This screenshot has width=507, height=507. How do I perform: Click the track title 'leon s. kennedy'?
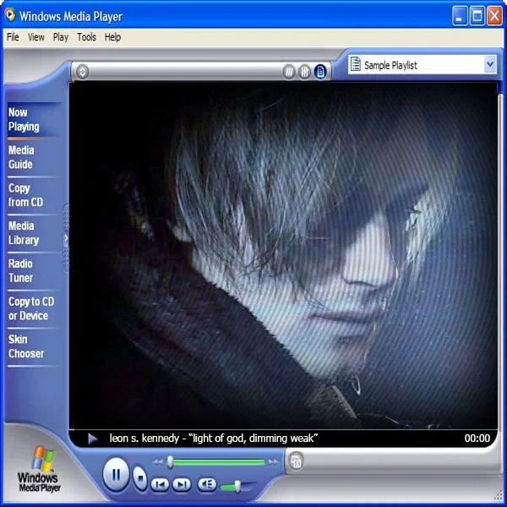(x=144, y=438)
